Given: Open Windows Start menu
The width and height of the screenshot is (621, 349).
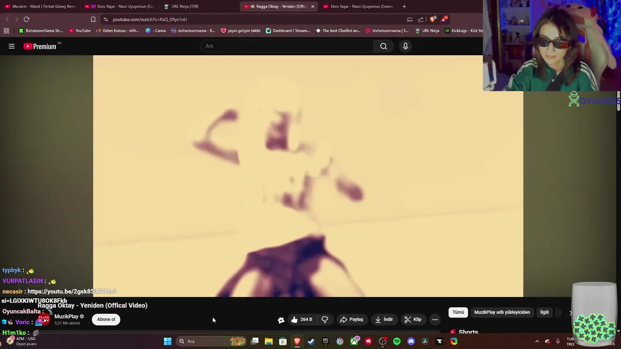Looking at the screenshot, I should point(167,341).
